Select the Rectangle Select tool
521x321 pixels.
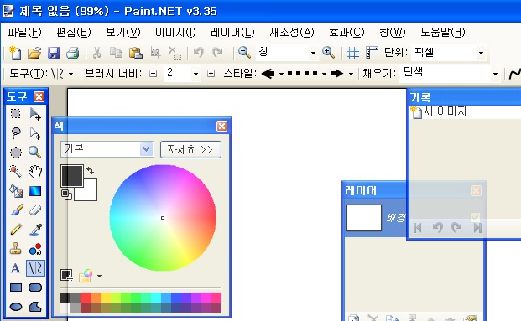pos(16,114)
